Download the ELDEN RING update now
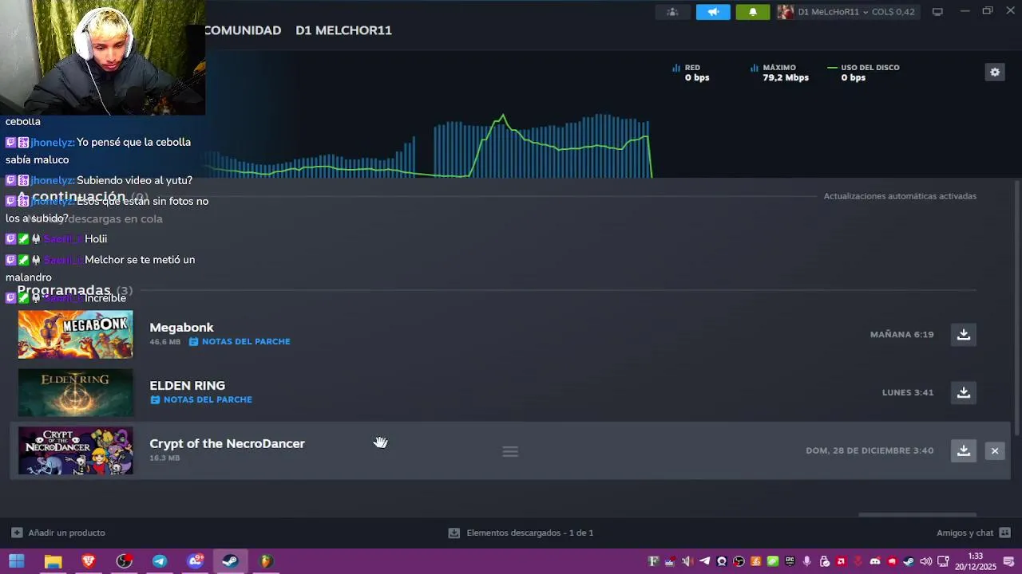This screenshot has height=574, width=1022. click(964, 393)
